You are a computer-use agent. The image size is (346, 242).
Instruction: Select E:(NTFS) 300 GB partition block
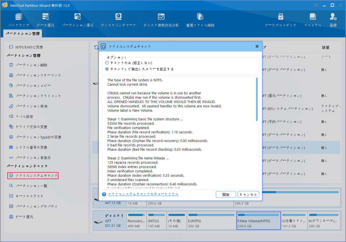211,221
